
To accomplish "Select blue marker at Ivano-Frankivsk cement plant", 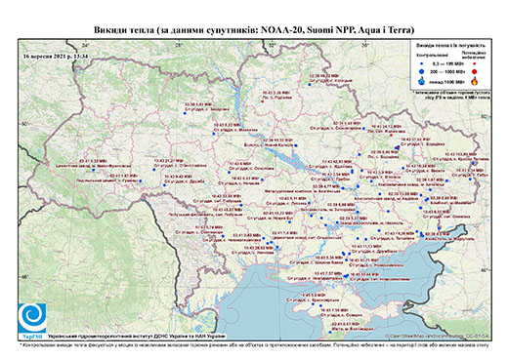I will (x=93, y=170).
